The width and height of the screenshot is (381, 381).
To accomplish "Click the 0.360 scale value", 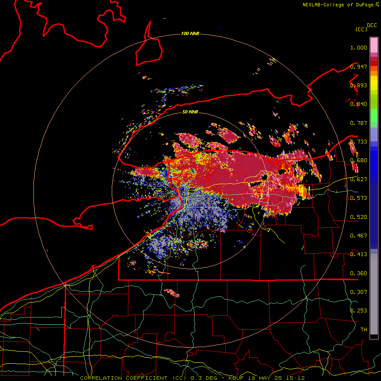I will [359, 273].
